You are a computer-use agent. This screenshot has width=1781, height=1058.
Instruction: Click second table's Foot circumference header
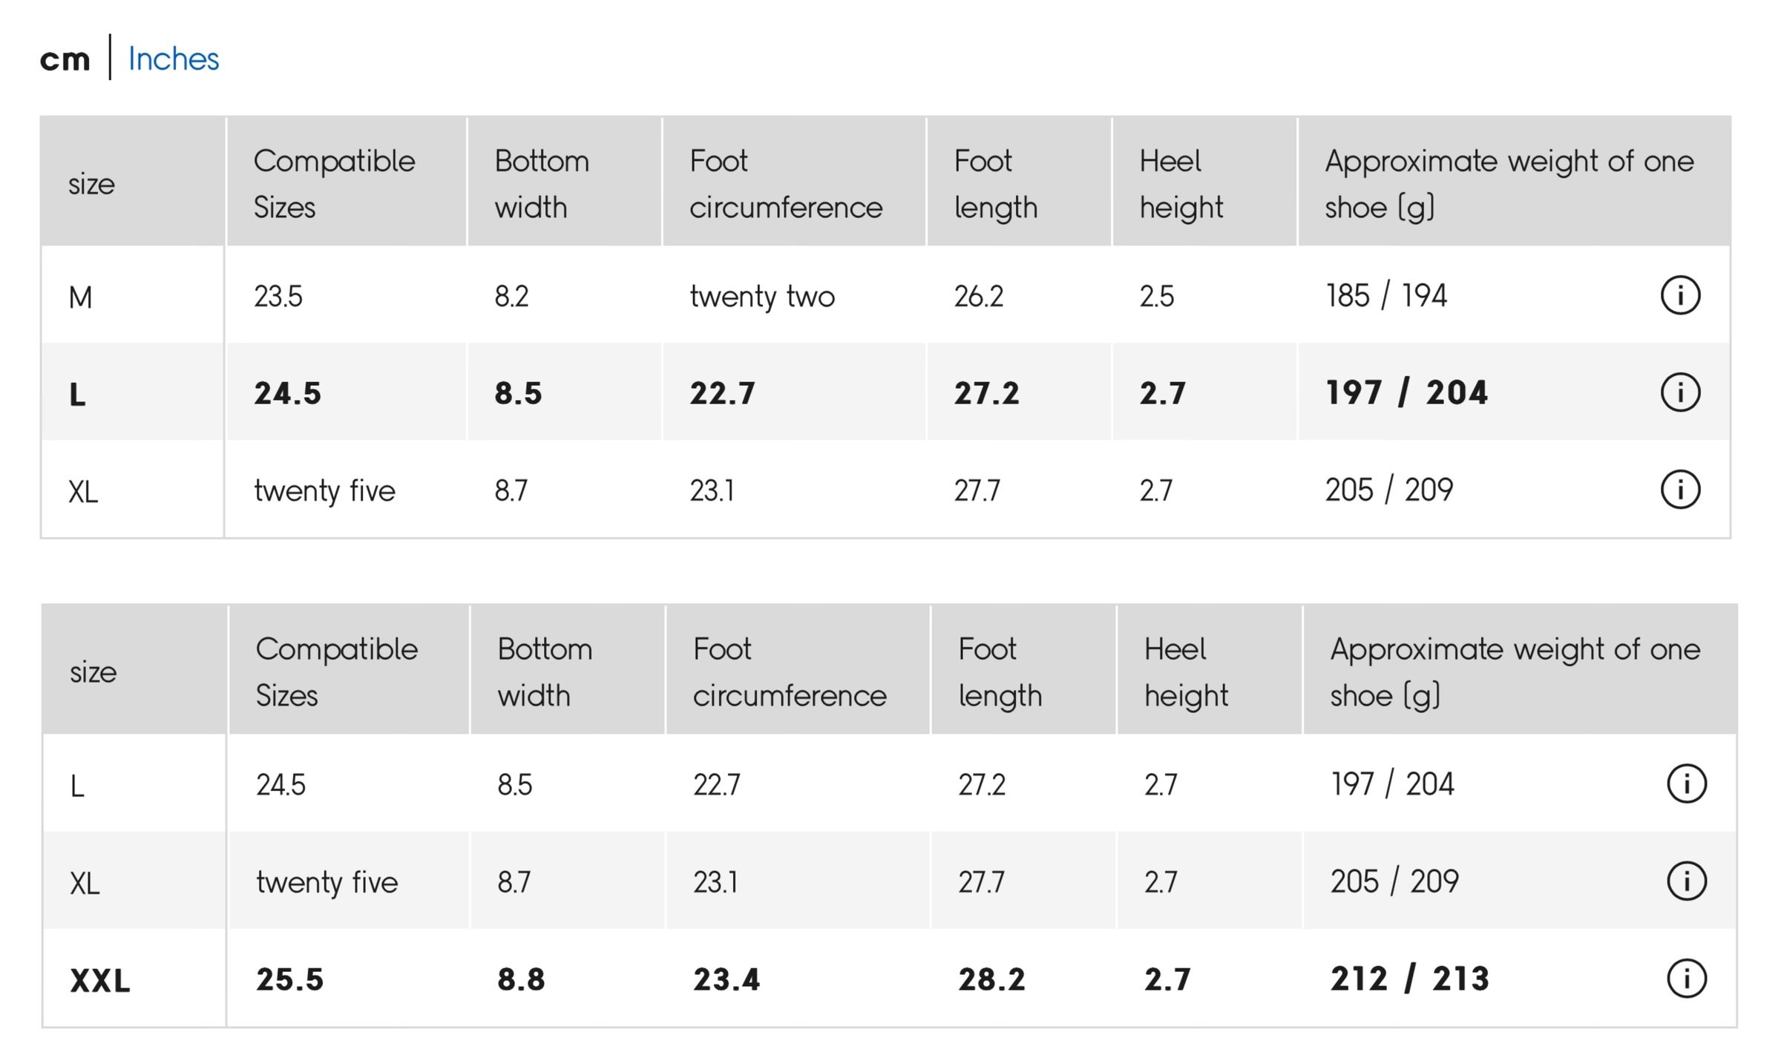pyautogui.click(x=789, y=671)
